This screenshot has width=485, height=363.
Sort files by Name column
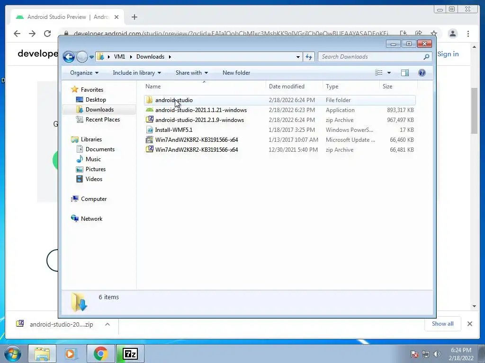204,86
